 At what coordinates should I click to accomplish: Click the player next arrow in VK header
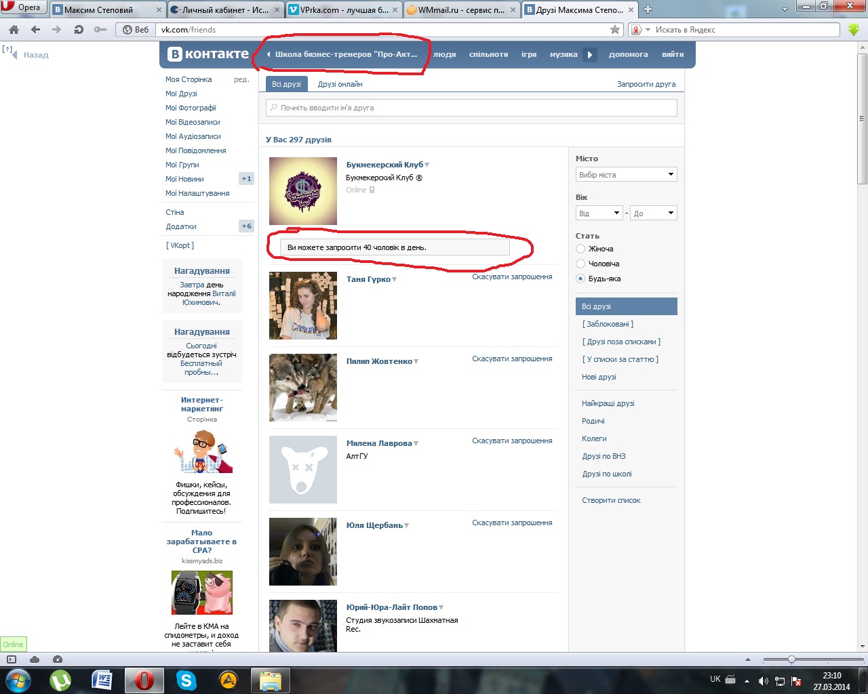(590, 55)
